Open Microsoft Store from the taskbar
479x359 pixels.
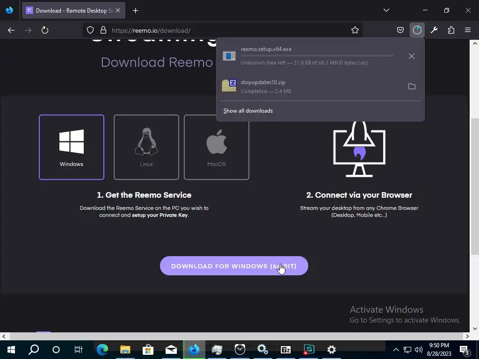tap(148, 350)
